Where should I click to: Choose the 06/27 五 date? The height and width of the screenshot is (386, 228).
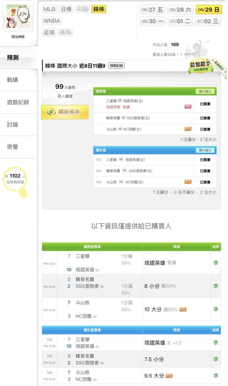(152, 10)
